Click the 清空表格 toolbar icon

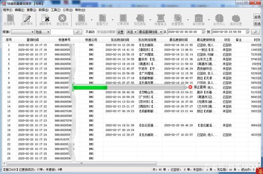click(x=62, y=20)
